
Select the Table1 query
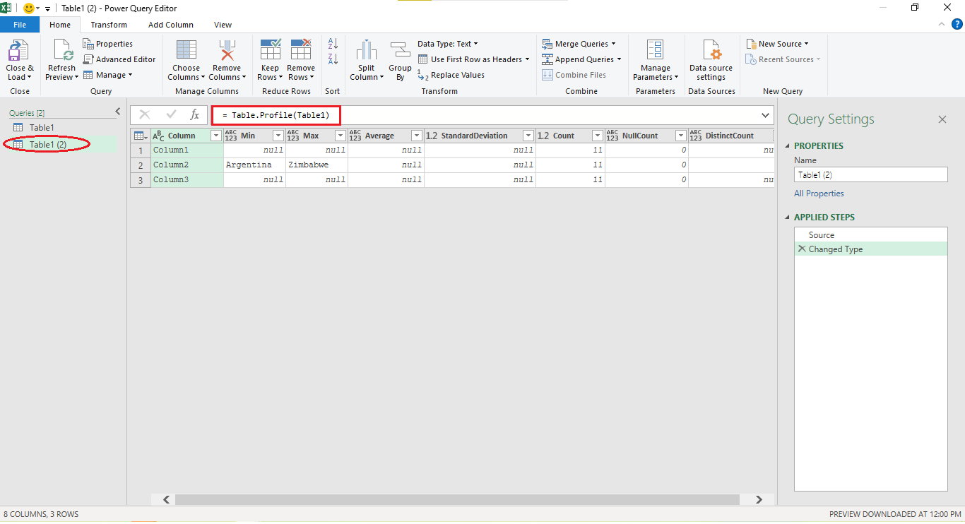42,128
